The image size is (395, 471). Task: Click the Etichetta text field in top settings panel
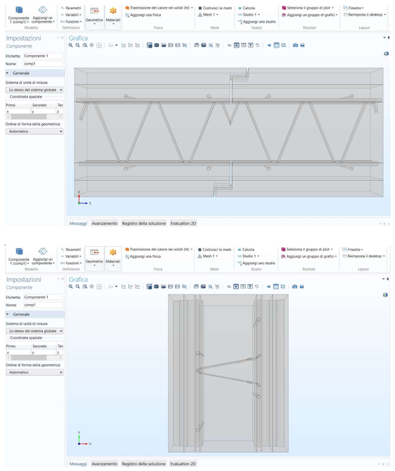coord(42,56)
